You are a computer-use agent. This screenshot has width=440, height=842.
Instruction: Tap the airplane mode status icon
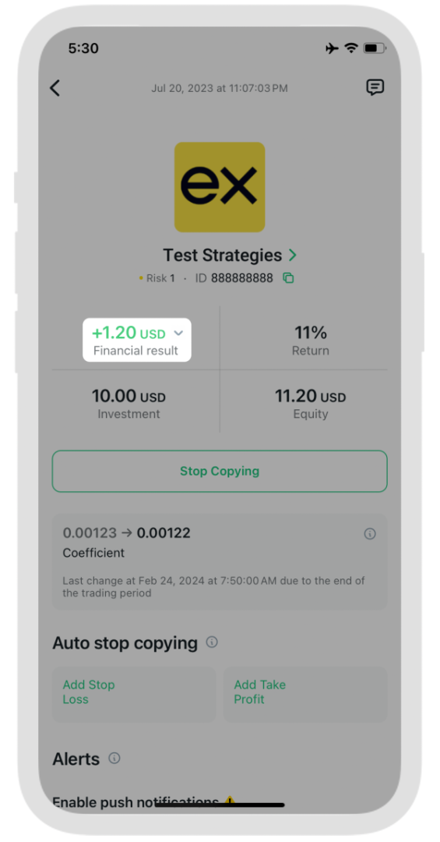333,48
